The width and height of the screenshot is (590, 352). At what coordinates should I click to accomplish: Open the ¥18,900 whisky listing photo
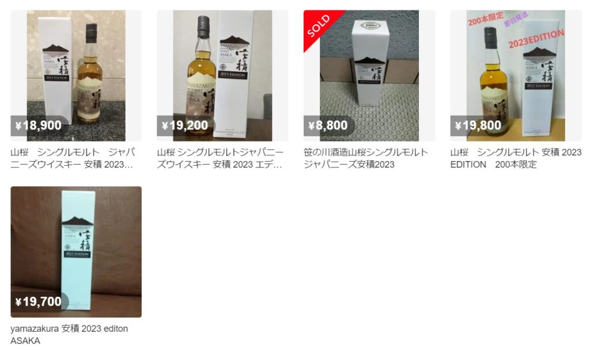coord(76,75)
